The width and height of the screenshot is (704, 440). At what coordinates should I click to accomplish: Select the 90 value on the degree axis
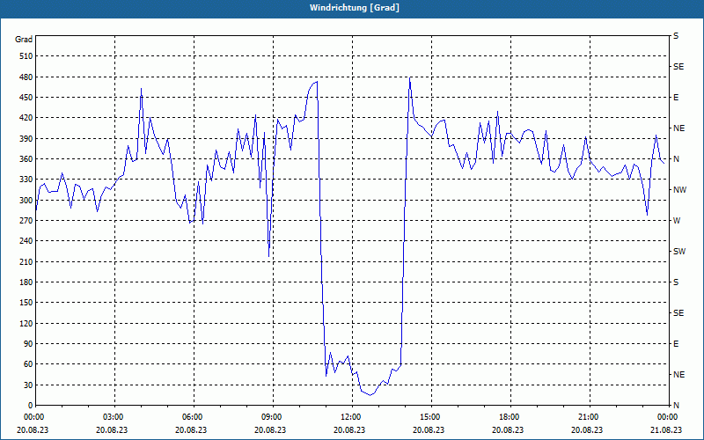click(x=28, y=343)
